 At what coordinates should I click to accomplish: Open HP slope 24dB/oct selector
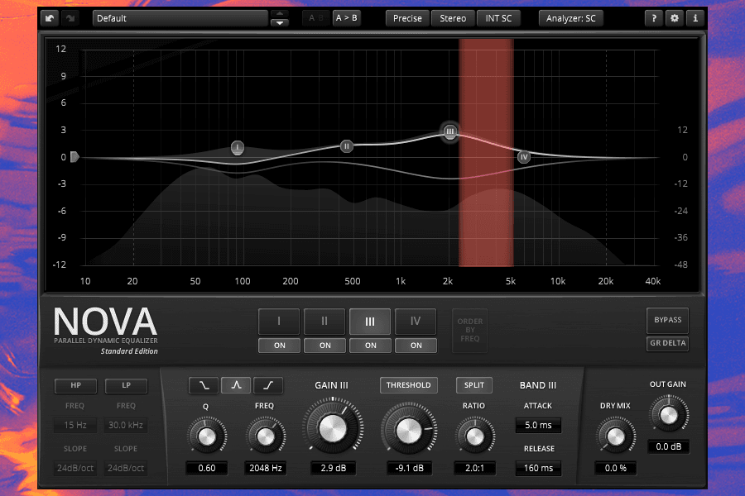click(x=75, y=468)
